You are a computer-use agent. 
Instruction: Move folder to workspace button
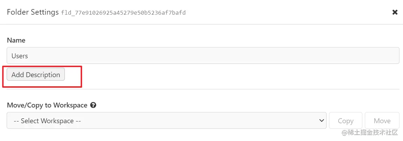click(382, 120)
